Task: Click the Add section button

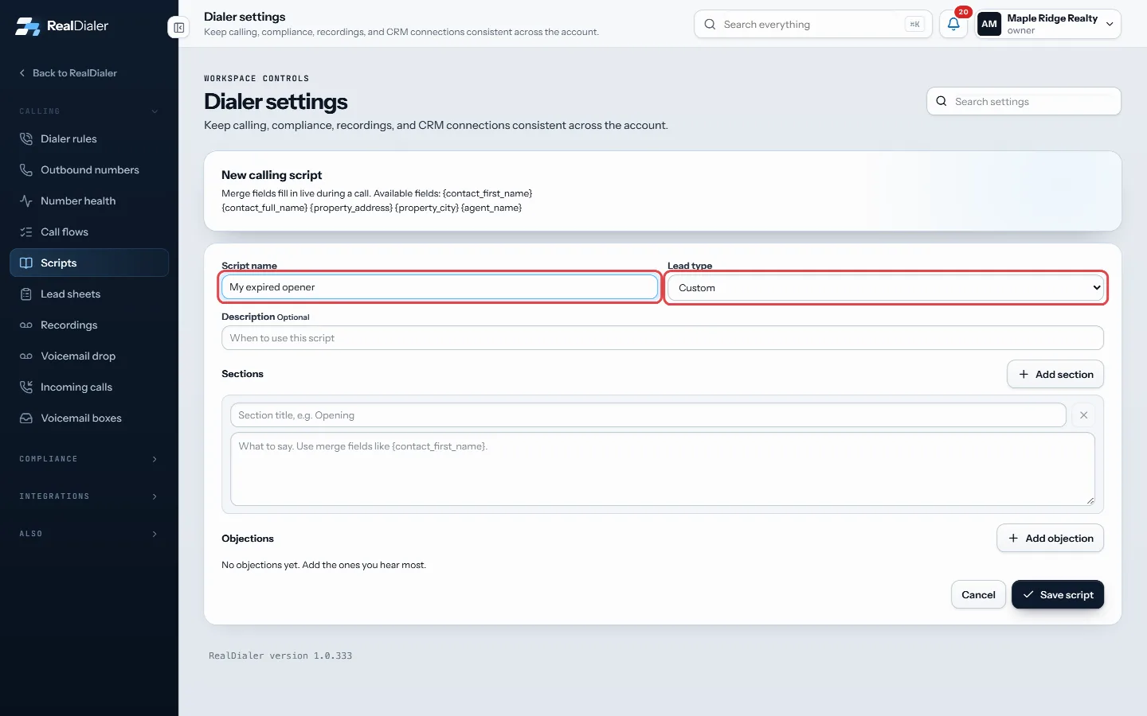Action: tap(1055, 375)
